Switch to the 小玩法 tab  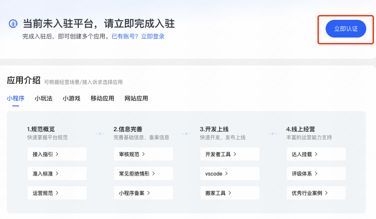pos(44,98)
